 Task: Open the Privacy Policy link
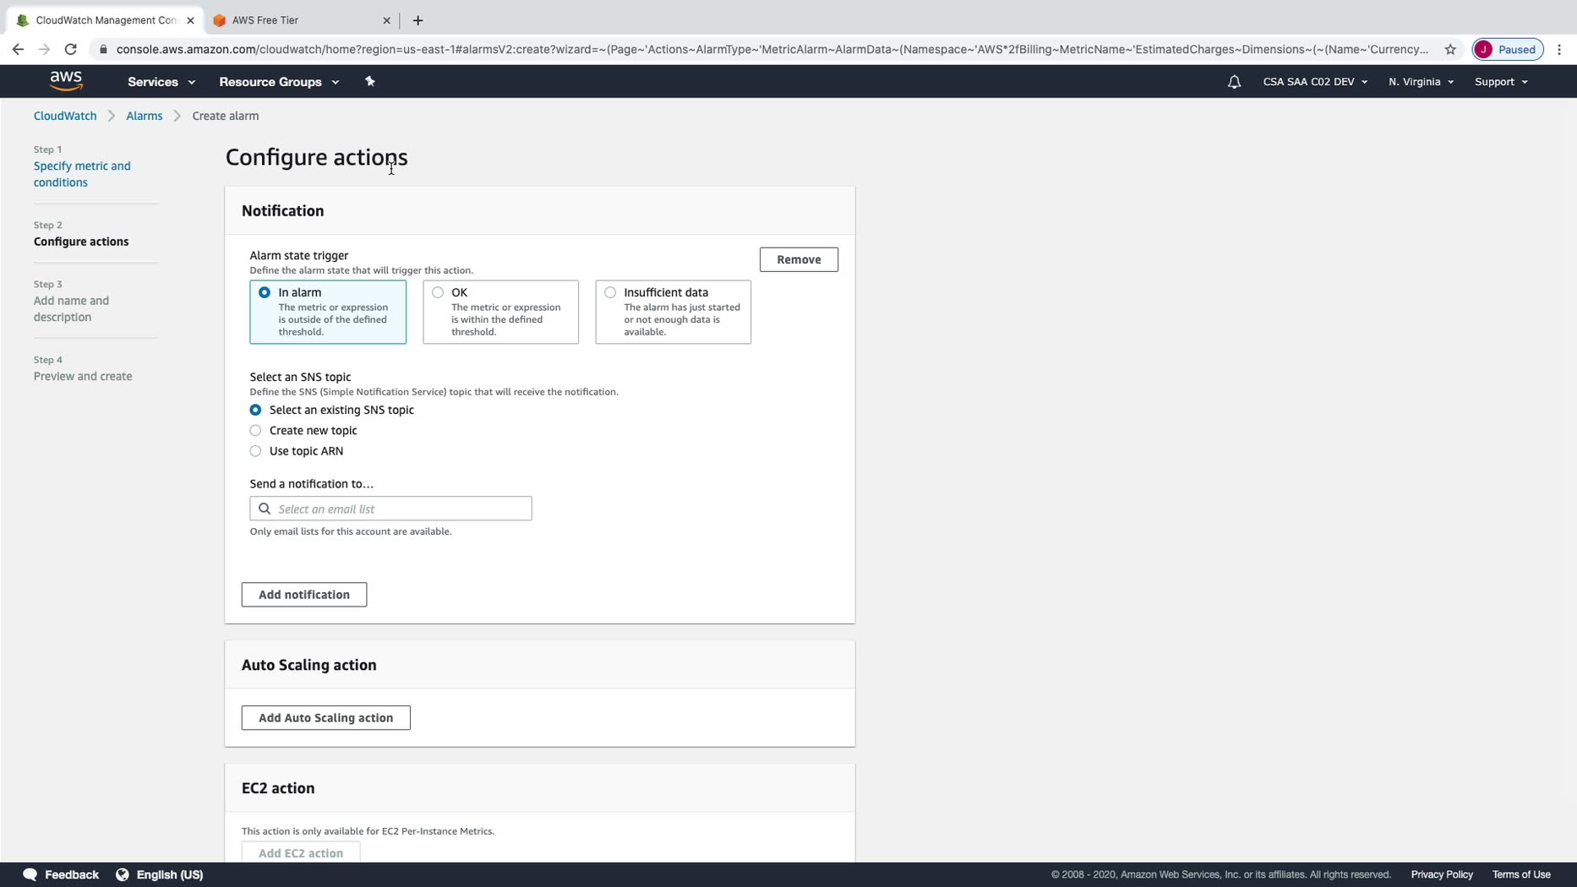(1442, 874)
